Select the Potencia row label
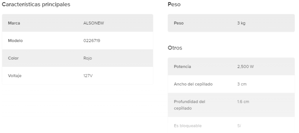299x133 pixels. 182,66
